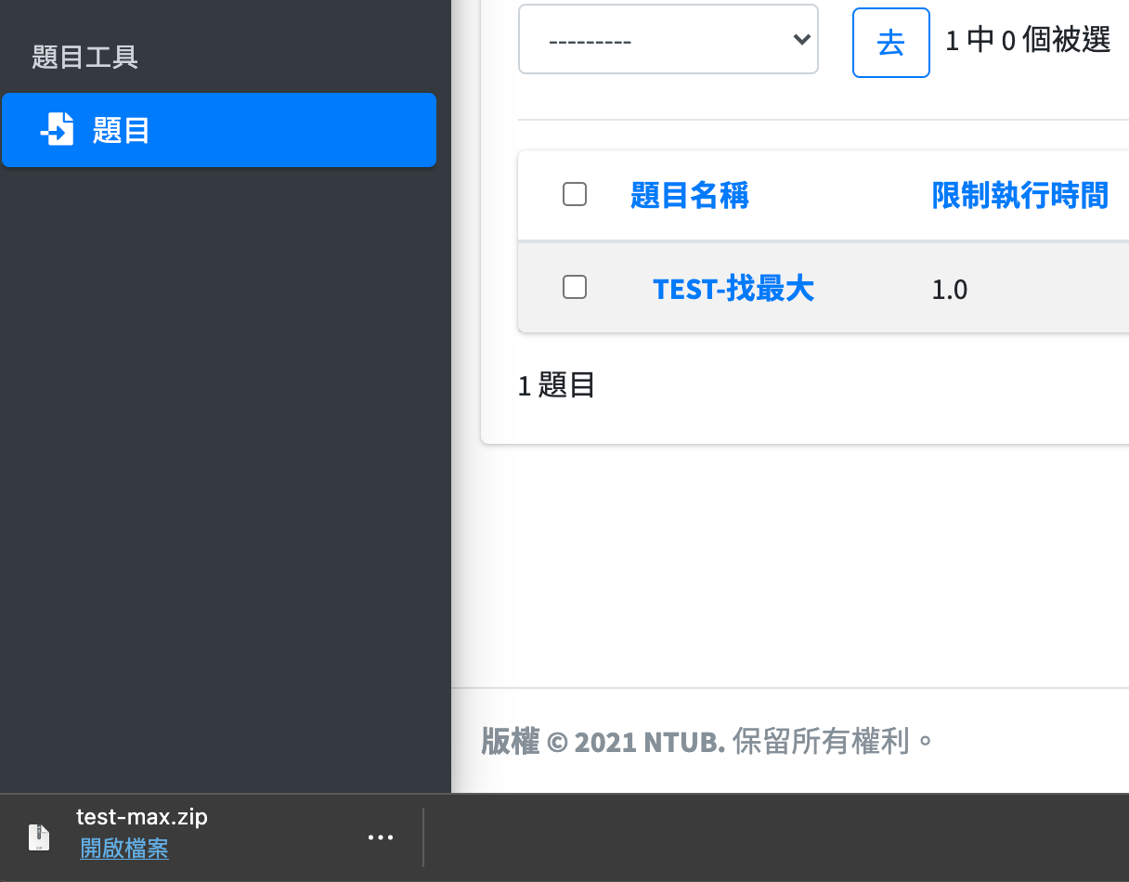Click the 題目工具 sidebar section header
This screenshot has height=882, width=1129.
[84, 58]
